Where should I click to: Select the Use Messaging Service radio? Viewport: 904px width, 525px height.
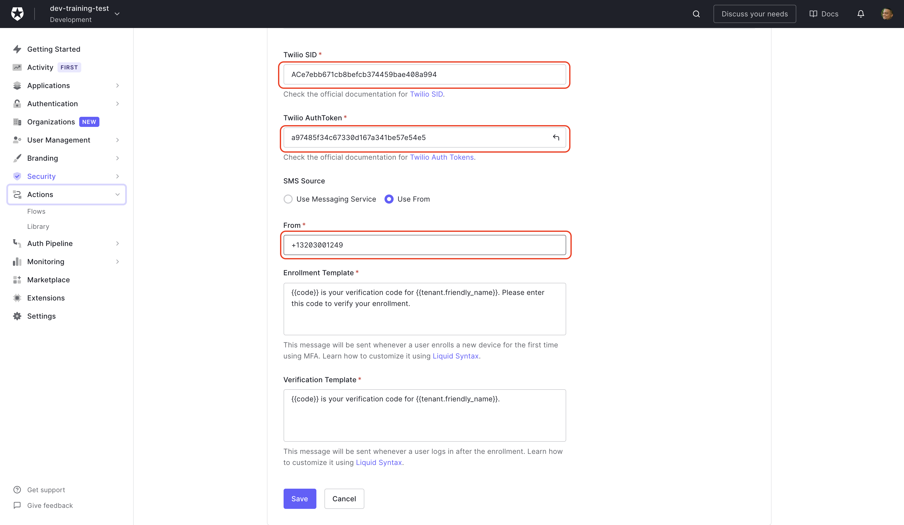click(x=288, y=199)
